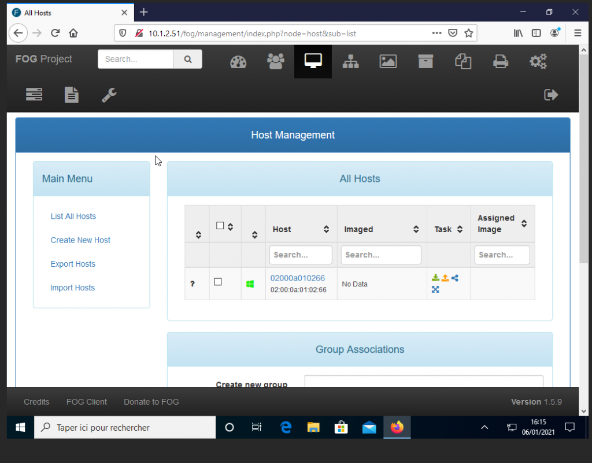This screenshot has height=463, width=592.
Task: Click the insecure connection padlock icon
Action: pos(139,33)
